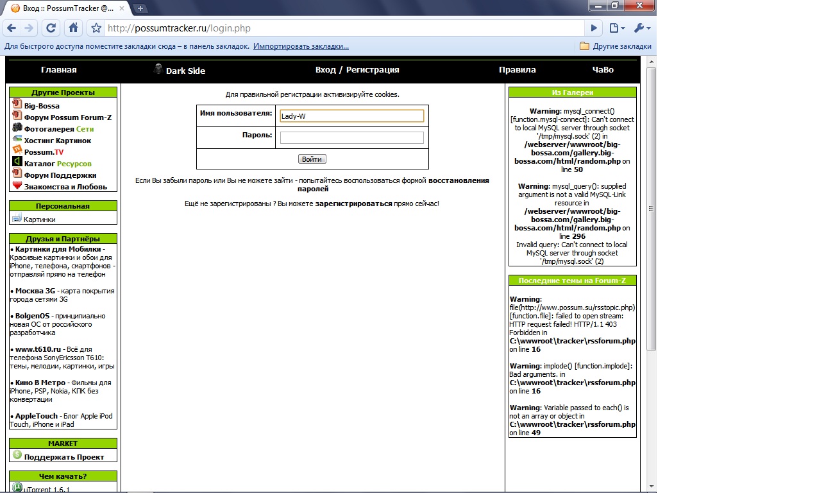Open the page menu icon

click(617, 28)
